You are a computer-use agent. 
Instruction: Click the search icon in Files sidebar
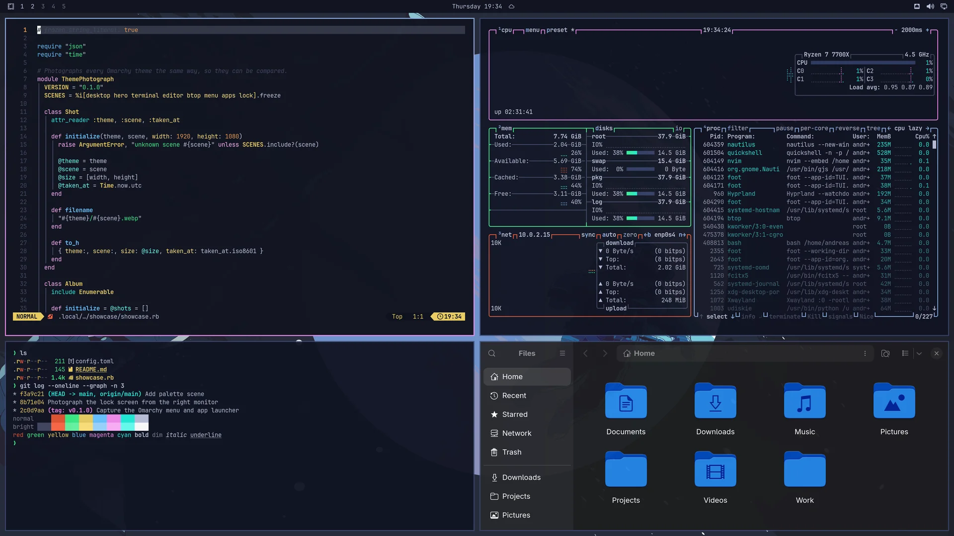(x=492, y=353)
